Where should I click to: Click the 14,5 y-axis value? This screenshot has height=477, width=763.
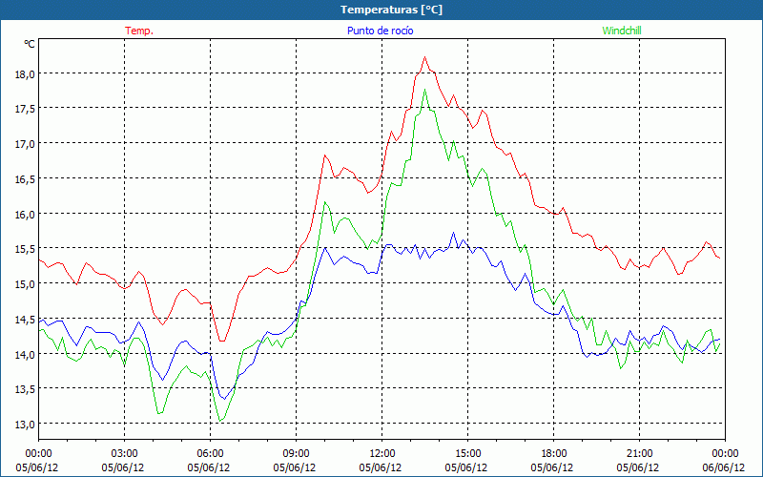(x=25, y=320)
